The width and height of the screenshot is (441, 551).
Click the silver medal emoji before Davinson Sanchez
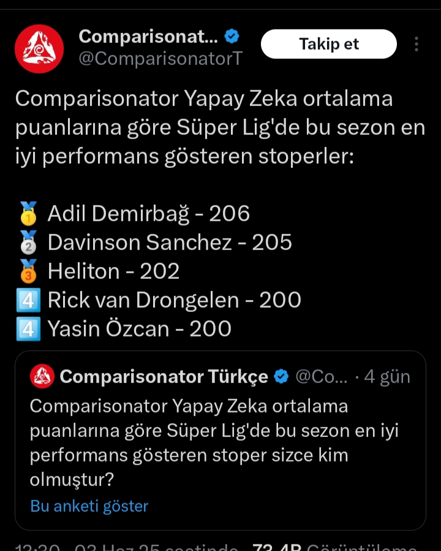click(x=29, y=243)
